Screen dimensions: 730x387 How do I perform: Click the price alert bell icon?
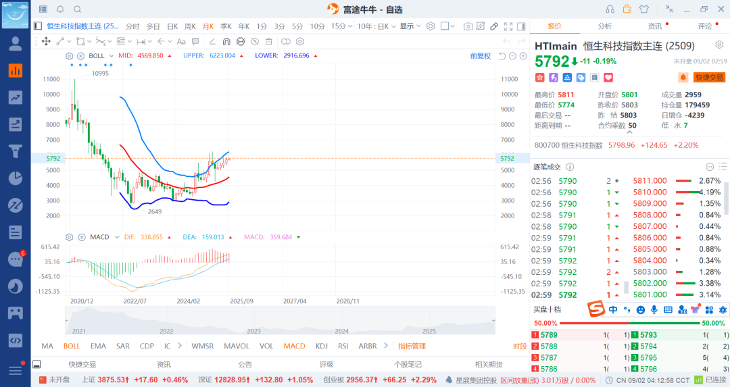683,77
